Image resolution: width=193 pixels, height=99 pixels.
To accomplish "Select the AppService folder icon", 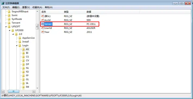I will click(x=20, y=38).
